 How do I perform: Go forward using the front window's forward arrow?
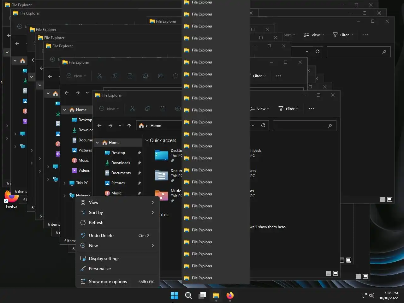tap(110, 126)
